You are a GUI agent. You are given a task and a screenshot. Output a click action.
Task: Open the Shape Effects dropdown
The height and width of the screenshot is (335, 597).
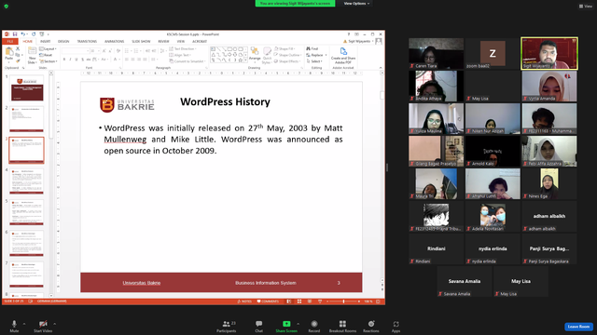pyautogui.click(x=287, y=61)
